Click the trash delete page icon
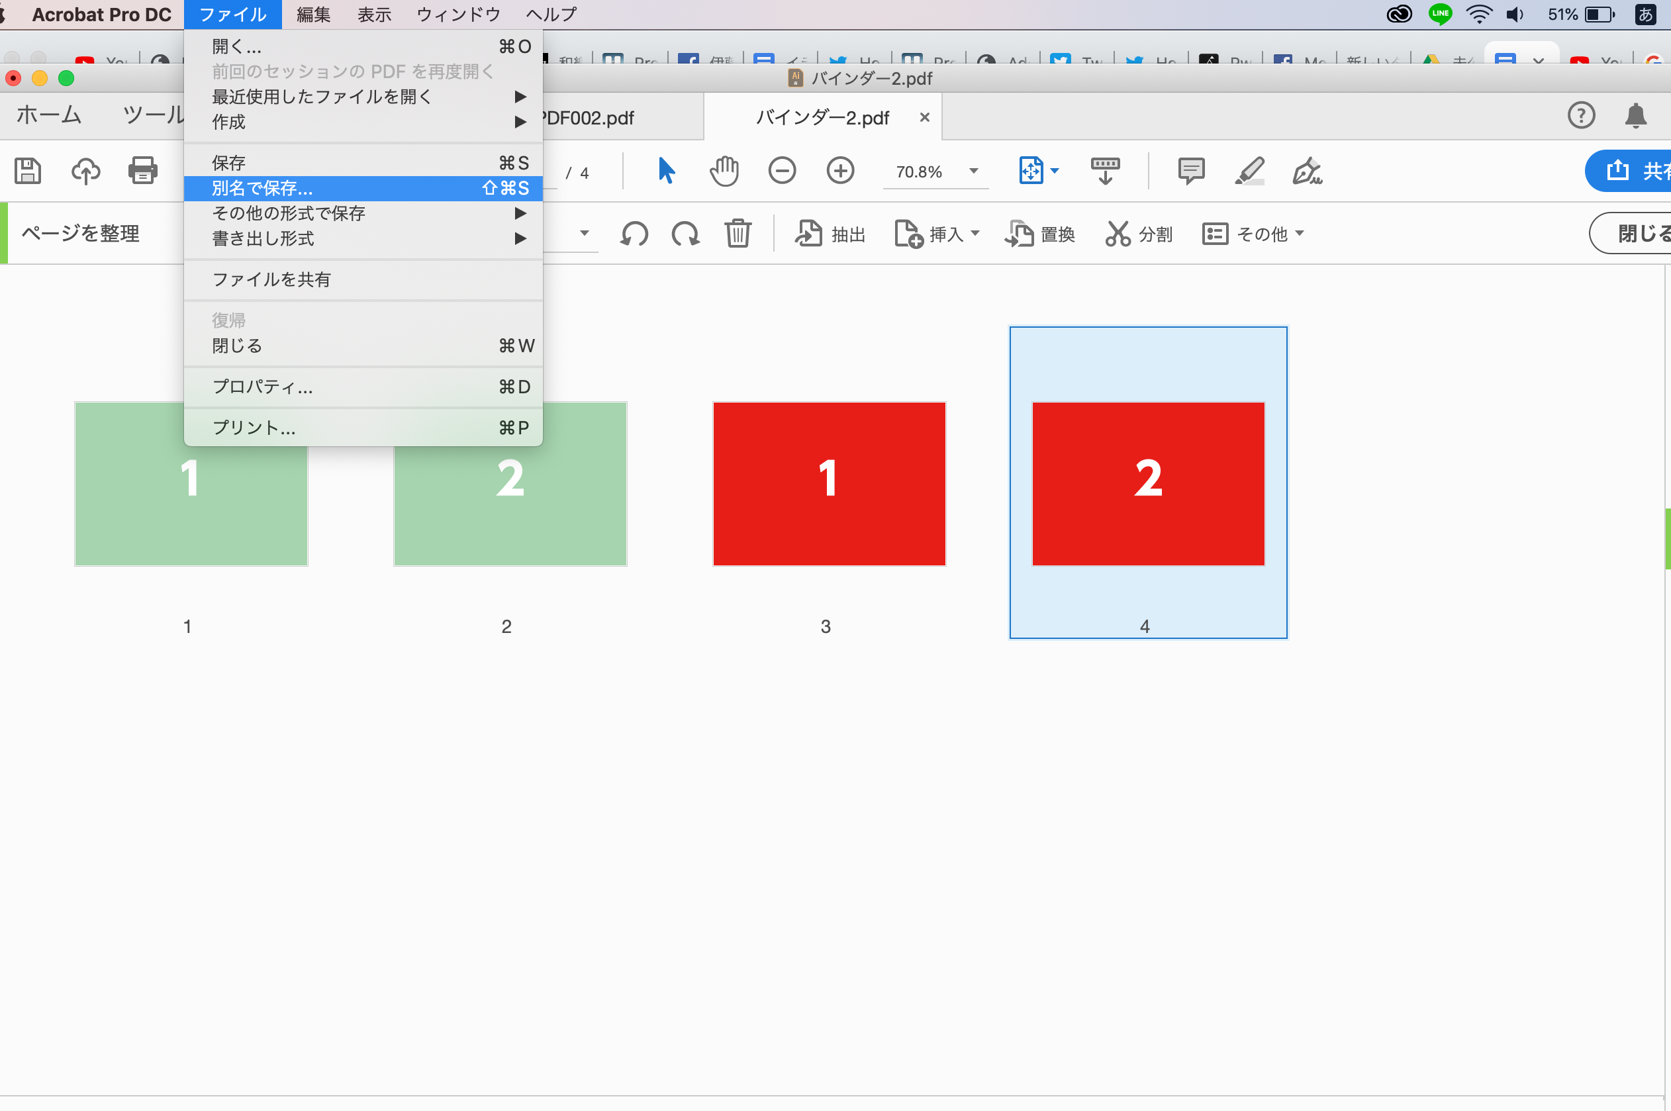The height and width of the screenshot is (1111, 1671). [x=738, y=233]
